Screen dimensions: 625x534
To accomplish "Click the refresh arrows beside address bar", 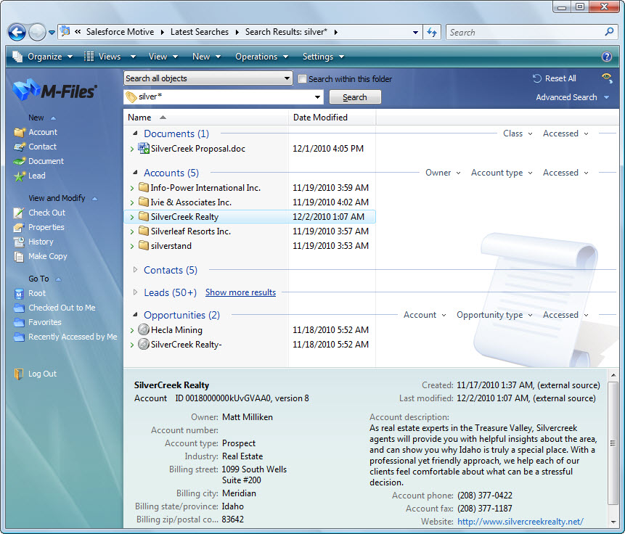I will [x=432, y=32].
